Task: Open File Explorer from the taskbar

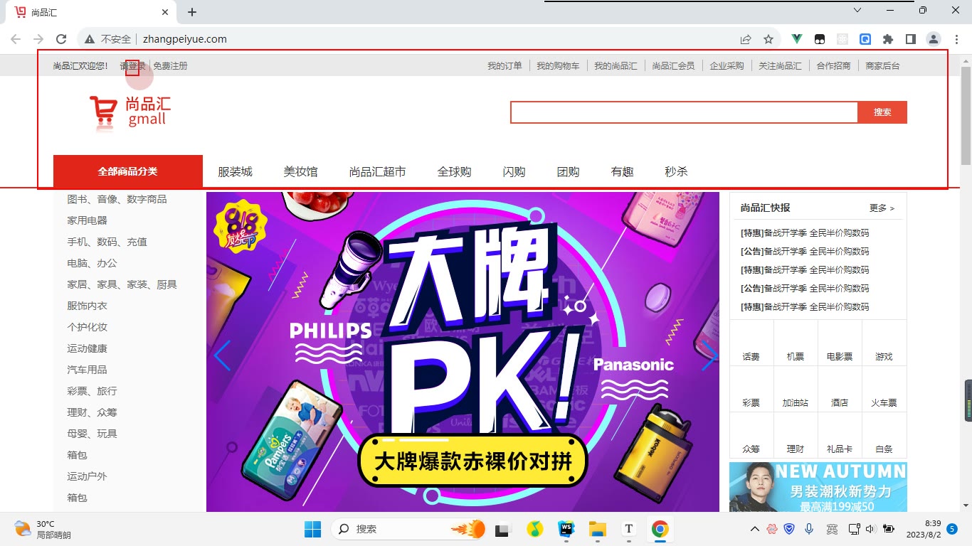Action: pos(598,529)
